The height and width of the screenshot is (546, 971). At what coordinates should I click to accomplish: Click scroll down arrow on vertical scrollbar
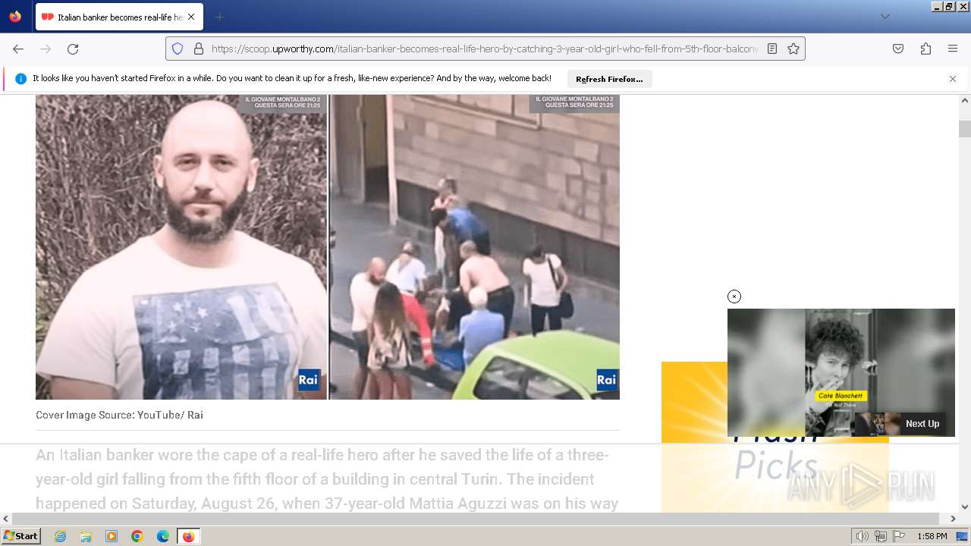tap(965, 507)
